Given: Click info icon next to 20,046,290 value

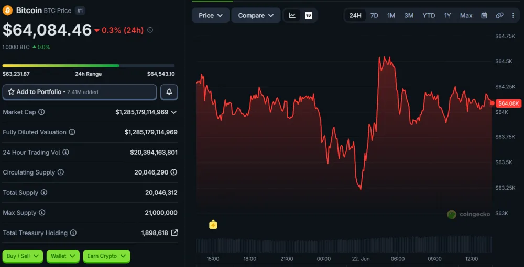Looking at the screenshot, I should (x=174, y=172).
